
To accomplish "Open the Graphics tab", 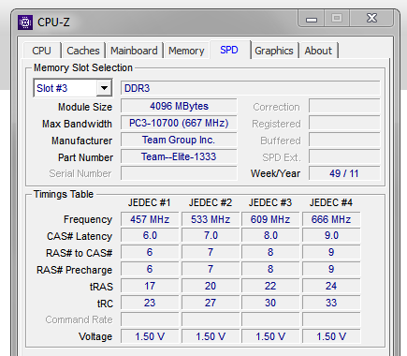I will (x=274, y=51).
